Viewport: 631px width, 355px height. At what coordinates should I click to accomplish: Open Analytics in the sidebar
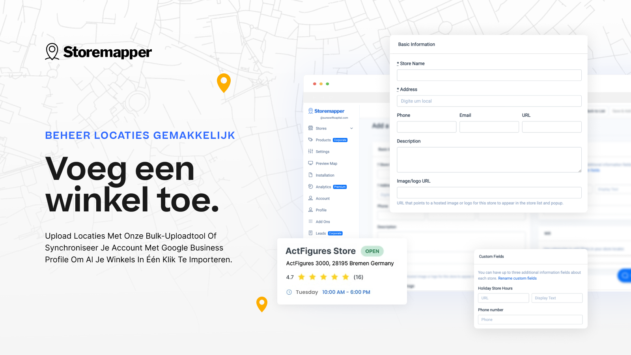[323, 187]
